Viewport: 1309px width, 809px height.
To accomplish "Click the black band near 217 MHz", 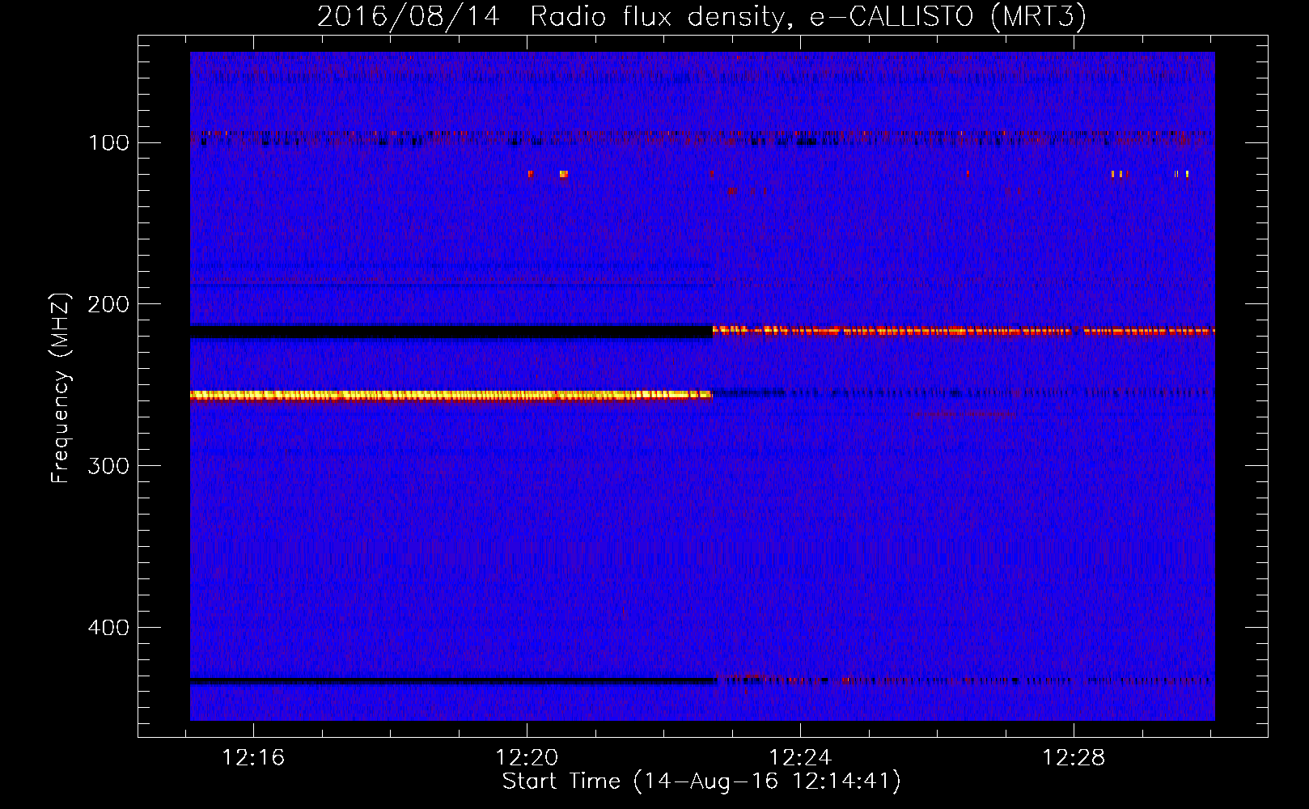I will point(451,332).
